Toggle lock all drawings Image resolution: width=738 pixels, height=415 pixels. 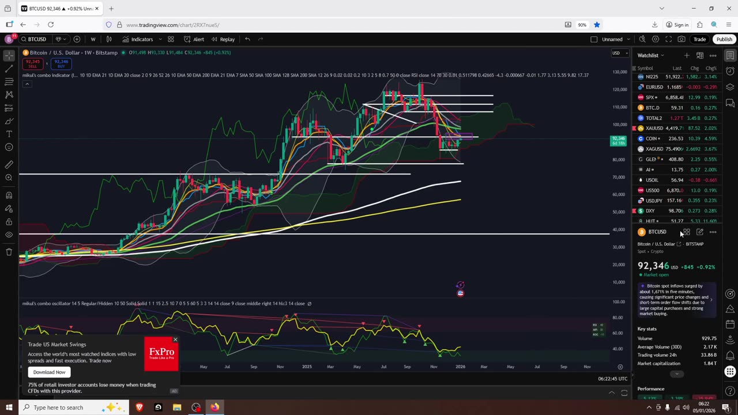click(x=9, y=222)
